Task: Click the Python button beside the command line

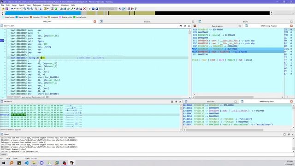Action: [4, 155]
